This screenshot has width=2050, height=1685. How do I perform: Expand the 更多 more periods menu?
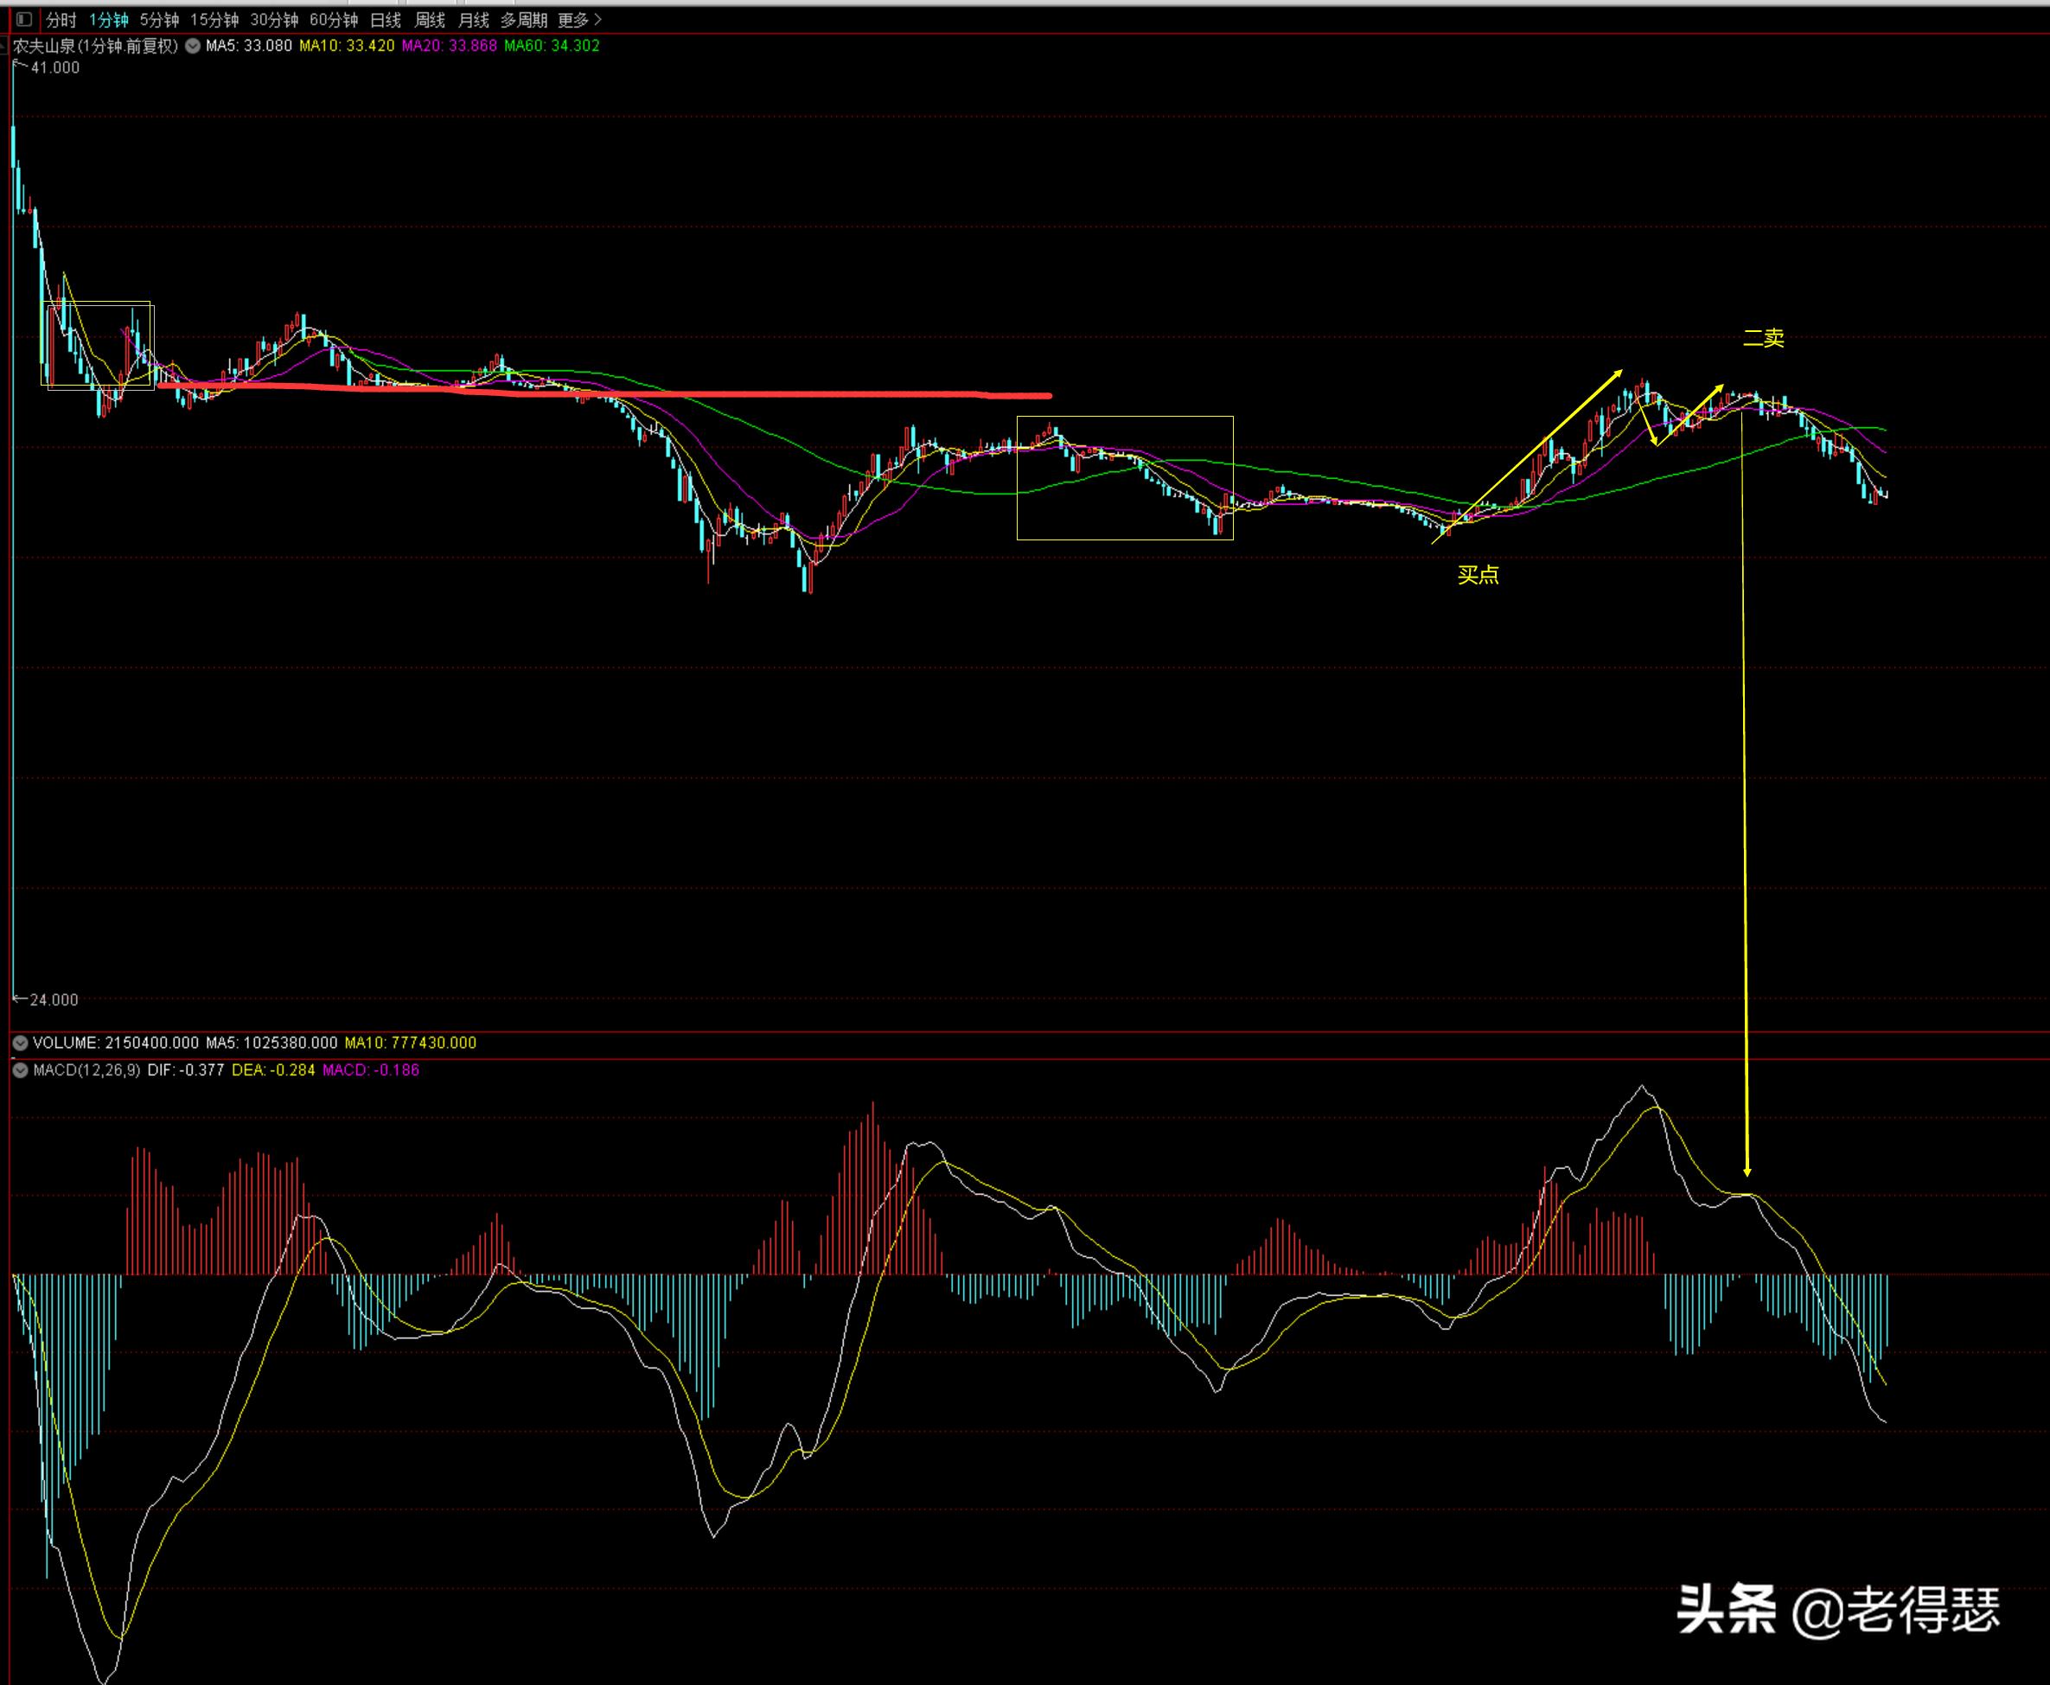[579, 21]
